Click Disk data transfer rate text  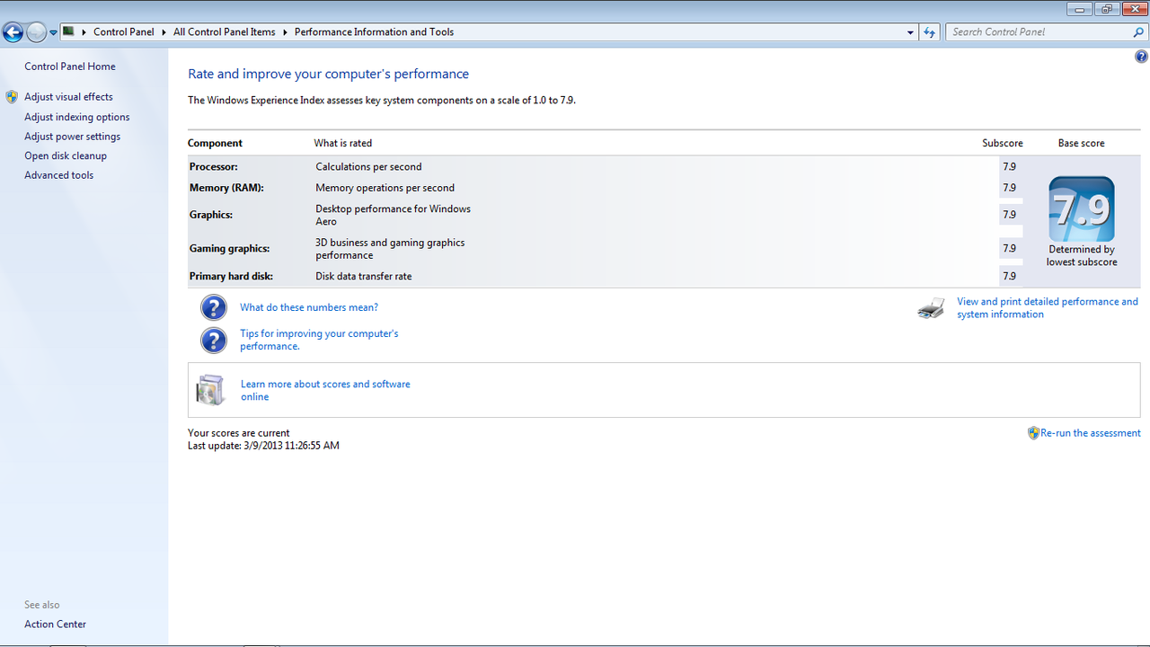(364, 277)
